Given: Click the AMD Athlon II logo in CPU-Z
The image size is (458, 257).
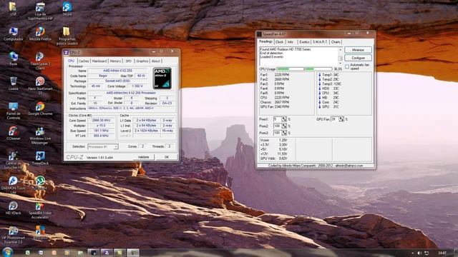Looking at the screenshot, I should (162, 78).
